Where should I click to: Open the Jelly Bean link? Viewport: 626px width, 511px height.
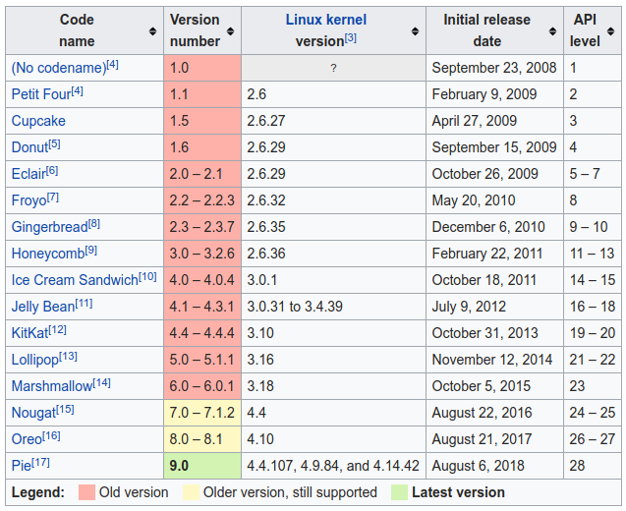(x=43, y=307)
